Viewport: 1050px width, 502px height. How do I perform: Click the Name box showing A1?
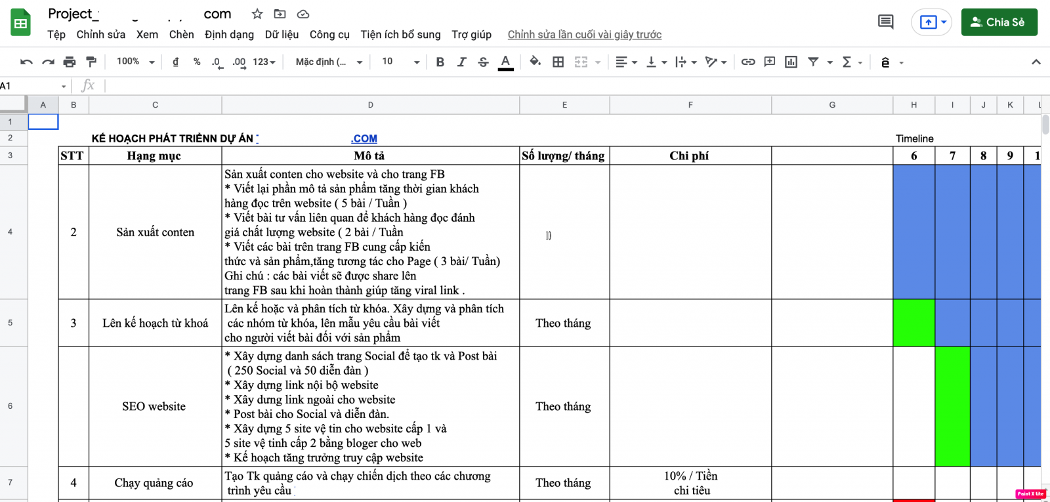[x=33, y=86]
